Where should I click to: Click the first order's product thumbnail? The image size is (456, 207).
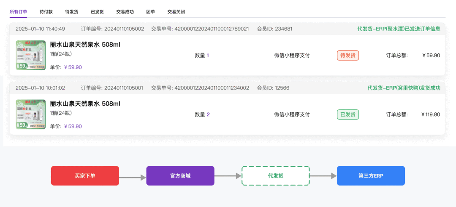pyautogui.click(x=31, y=56)
